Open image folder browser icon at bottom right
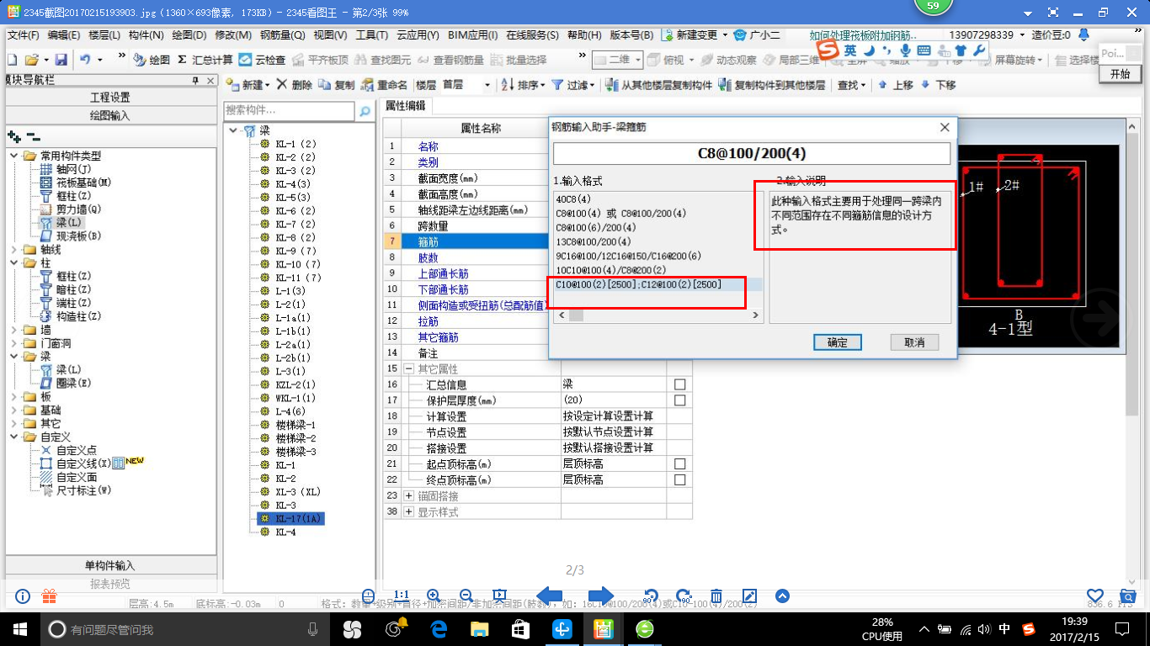1150x646 pixels. [x=1127, y=596]
